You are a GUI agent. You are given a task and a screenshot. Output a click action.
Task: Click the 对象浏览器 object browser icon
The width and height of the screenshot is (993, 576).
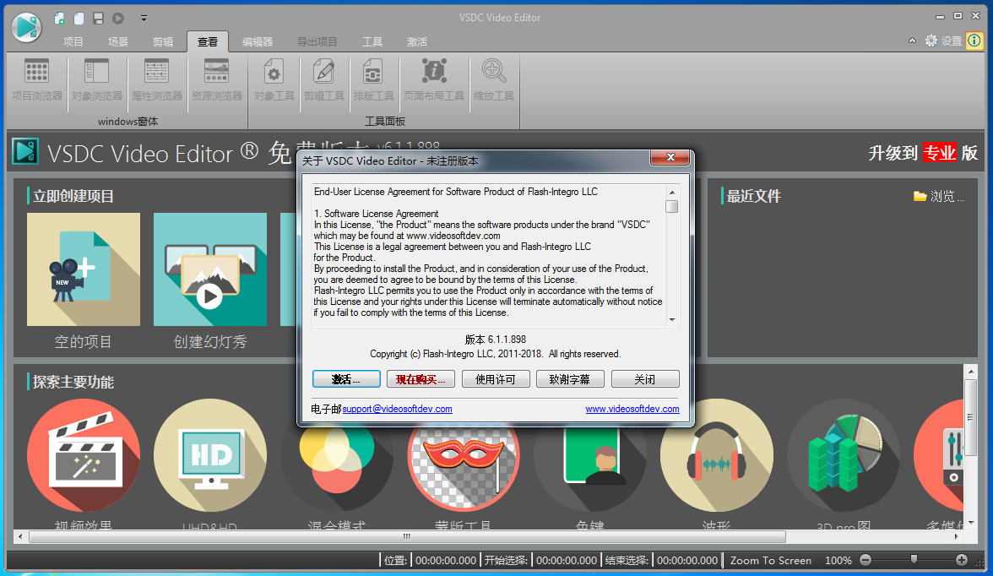[97, 81]
